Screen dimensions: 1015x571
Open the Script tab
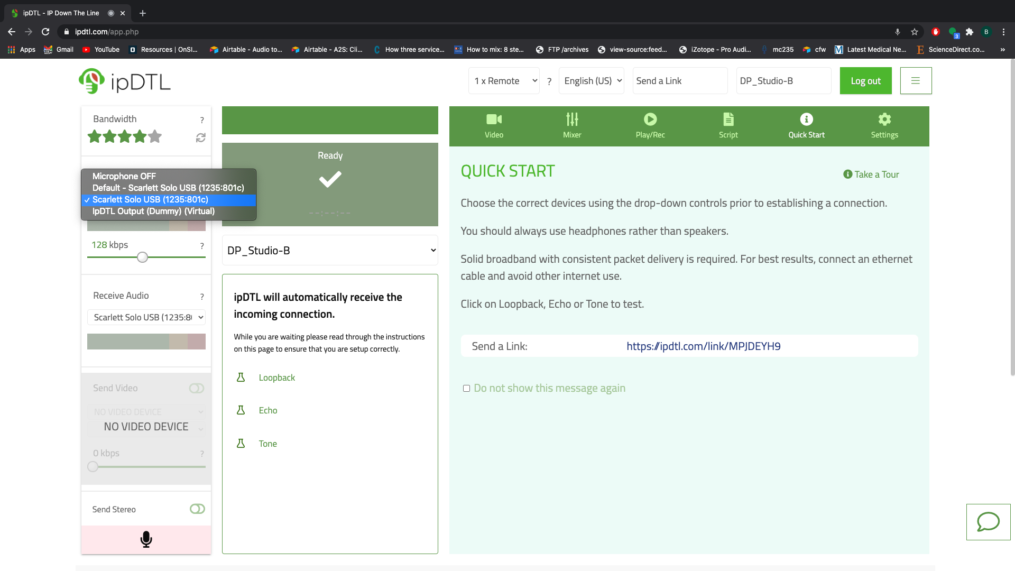pyautogui.click(x=728, y=126)
